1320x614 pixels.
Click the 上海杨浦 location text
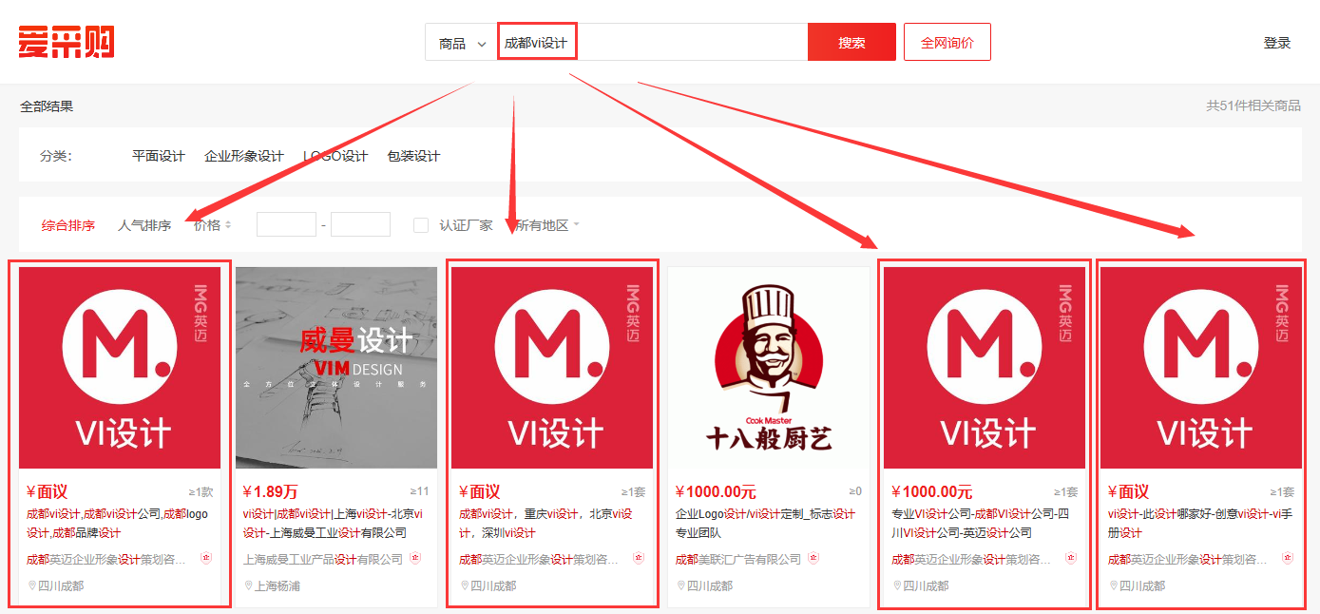(x=277, y=586)
